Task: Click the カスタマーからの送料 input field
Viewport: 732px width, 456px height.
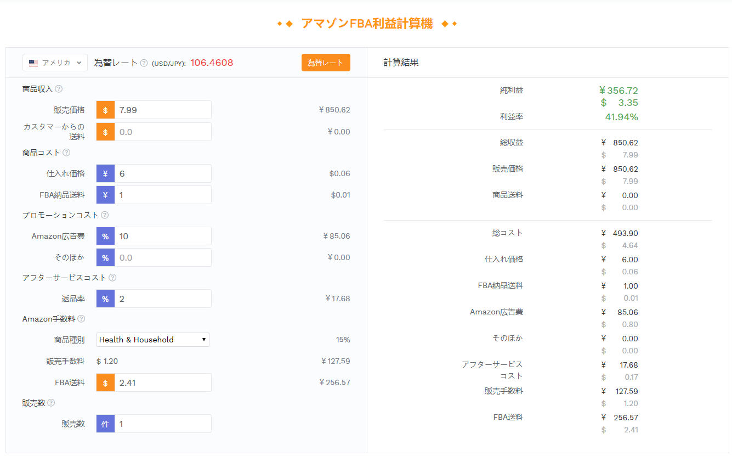Action: tap(163, 132)
